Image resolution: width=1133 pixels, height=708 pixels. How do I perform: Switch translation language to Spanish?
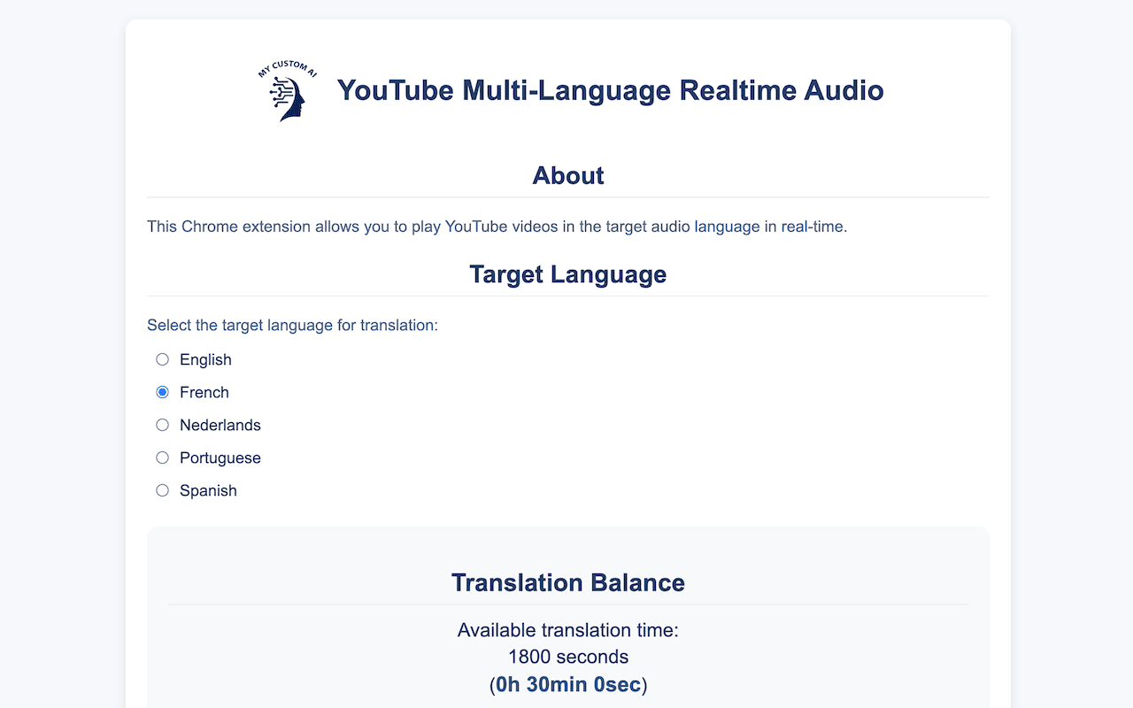162,489
